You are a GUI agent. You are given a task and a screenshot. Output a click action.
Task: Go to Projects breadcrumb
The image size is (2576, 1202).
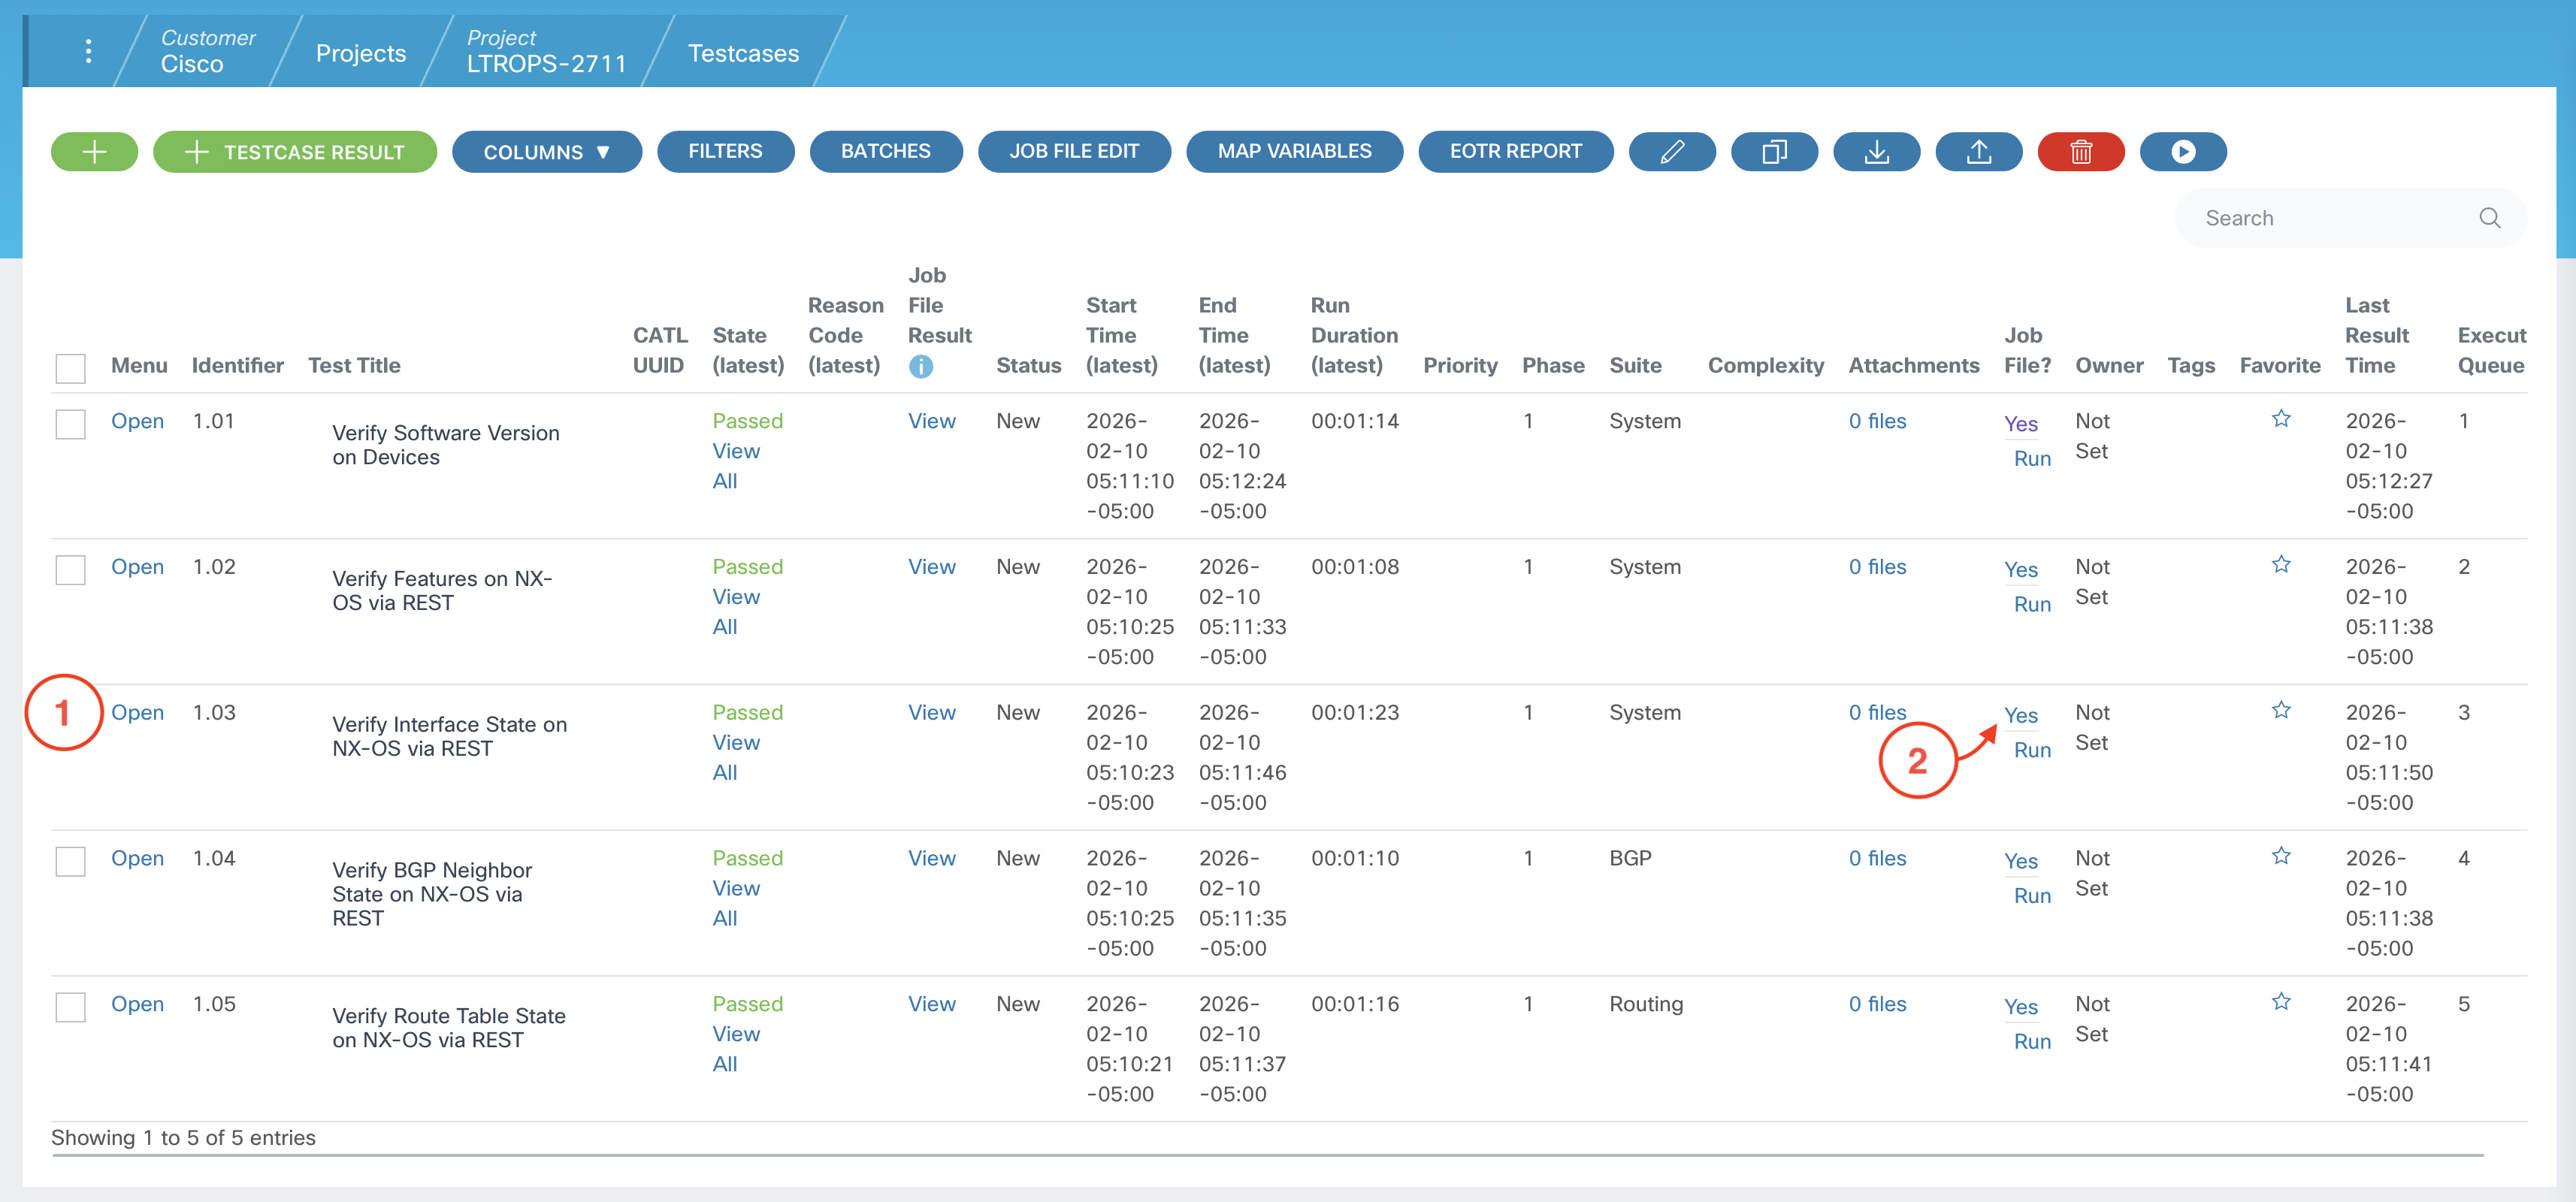pyautogui.click(x=360, y=53)
